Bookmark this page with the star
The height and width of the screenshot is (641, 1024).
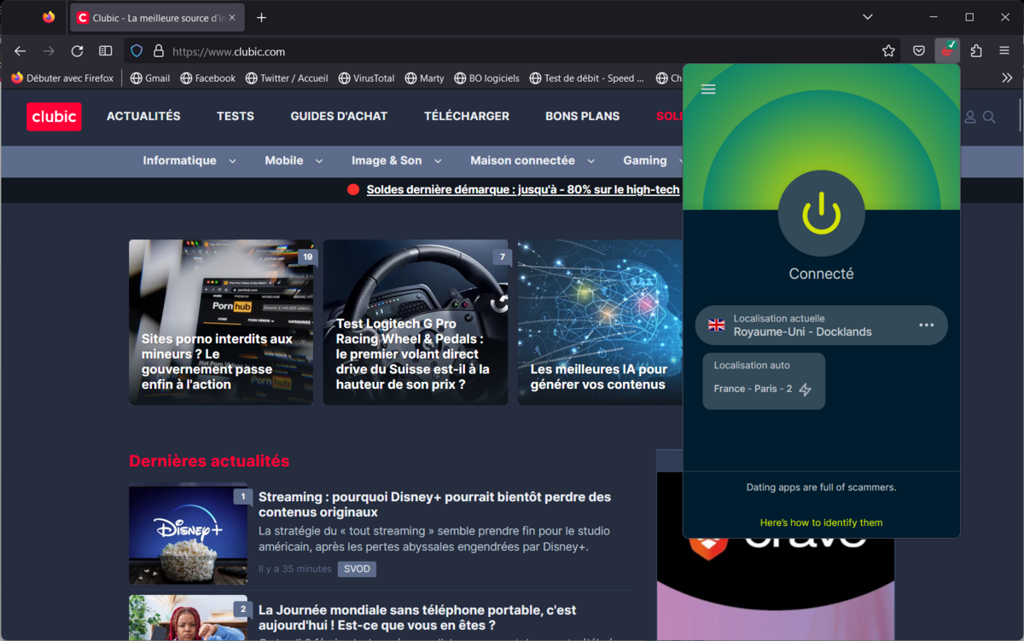(888, 51)
